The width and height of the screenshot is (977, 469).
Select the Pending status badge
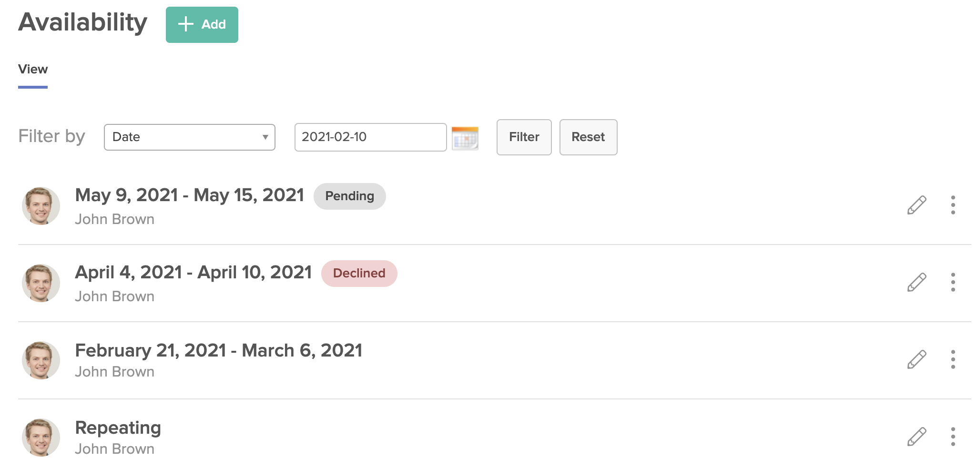pos(349,196)
